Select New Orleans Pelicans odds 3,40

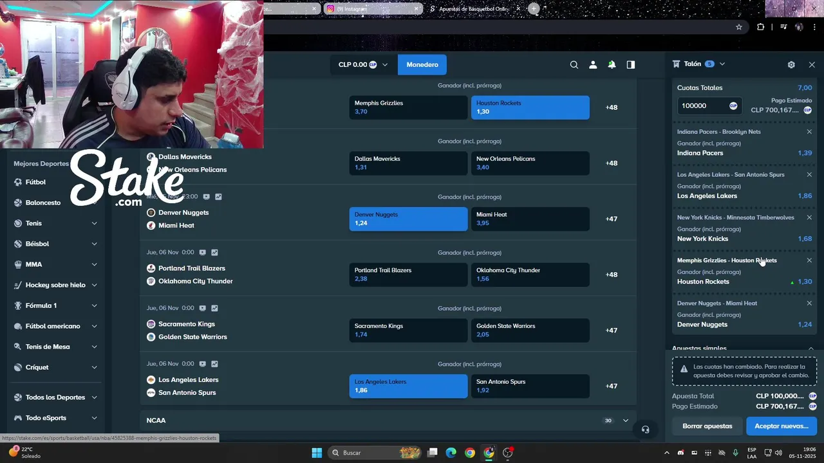point(530,163)
